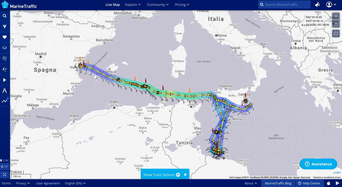
Task: Open the map type selector icon
Action: point(336,34)
